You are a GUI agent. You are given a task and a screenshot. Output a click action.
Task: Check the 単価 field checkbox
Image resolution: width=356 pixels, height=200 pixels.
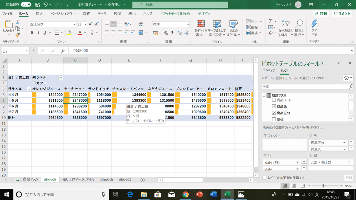274,119
